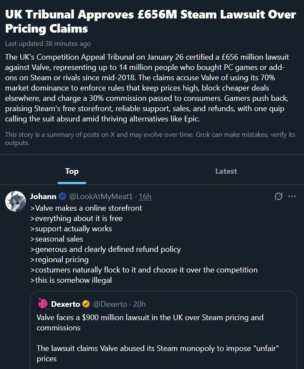Image resolution: width=304 pixels, height=369 pixels.
Task: Click the UK Tribunal story headline
Action: 150,21
